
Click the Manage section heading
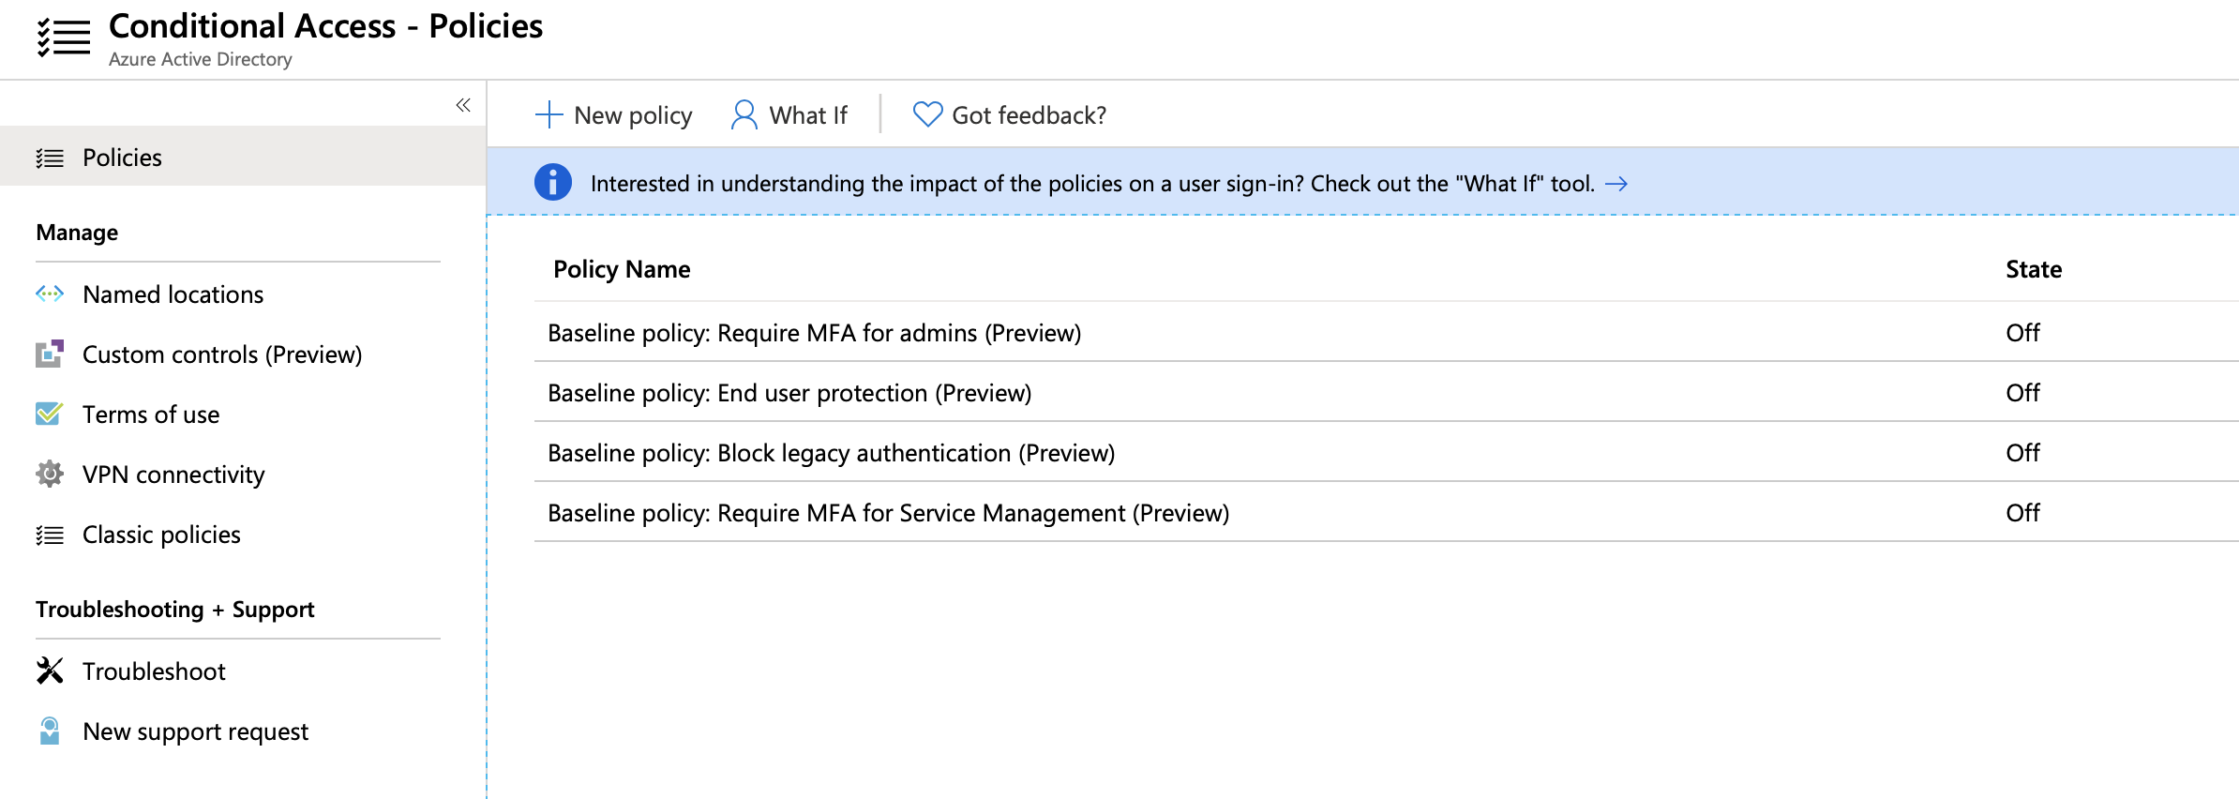click(77, 233)
